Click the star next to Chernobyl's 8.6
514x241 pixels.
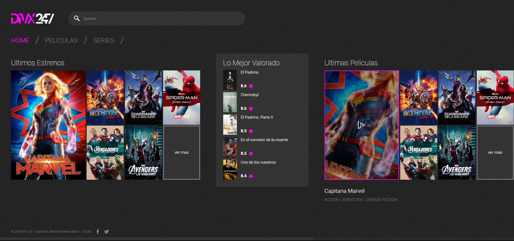click(251, 108)
